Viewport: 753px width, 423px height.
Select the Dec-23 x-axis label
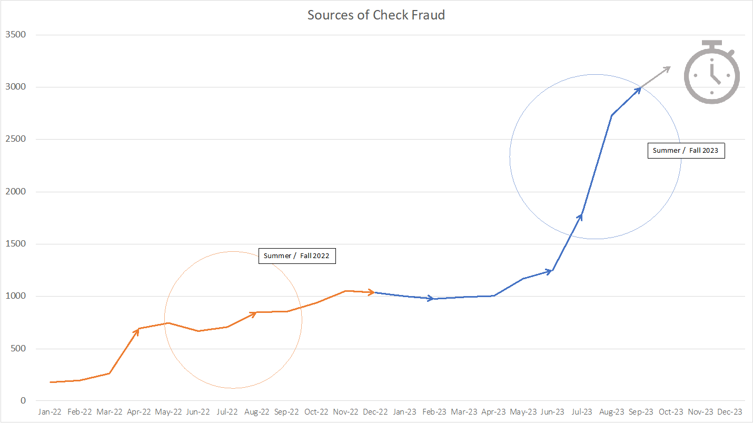click(x=730, y=412)
